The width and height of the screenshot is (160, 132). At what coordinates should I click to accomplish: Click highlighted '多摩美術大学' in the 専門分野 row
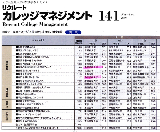coord(91,77)
